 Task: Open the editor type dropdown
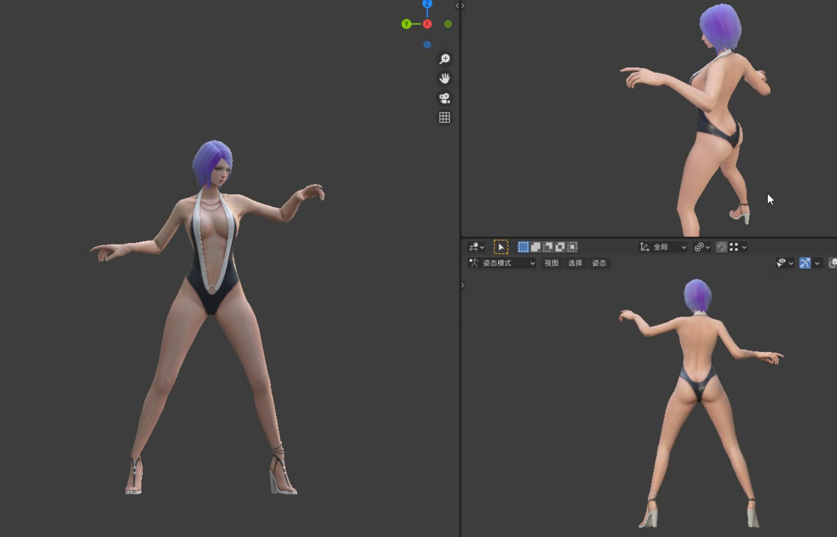click(x=477, y=247)
